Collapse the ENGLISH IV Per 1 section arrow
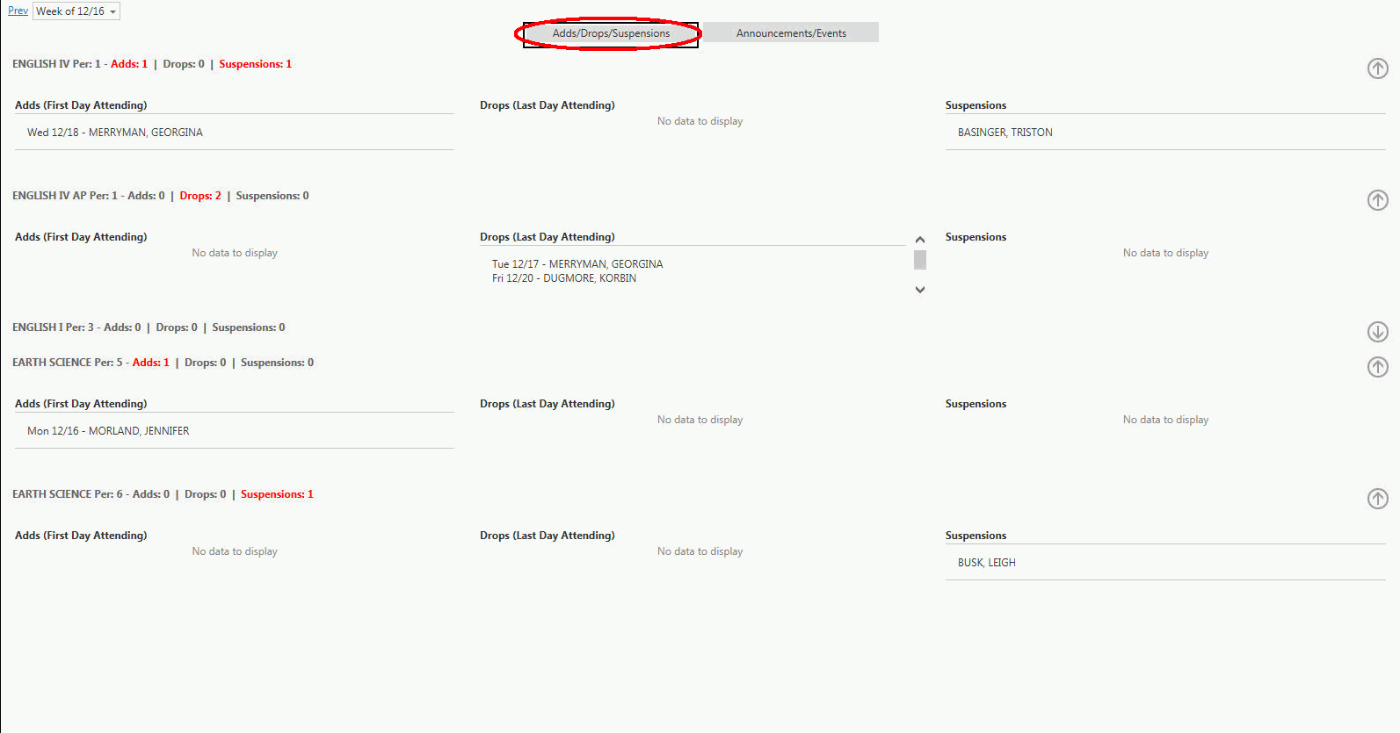The image size is (1400, 734). [1377, 68]
